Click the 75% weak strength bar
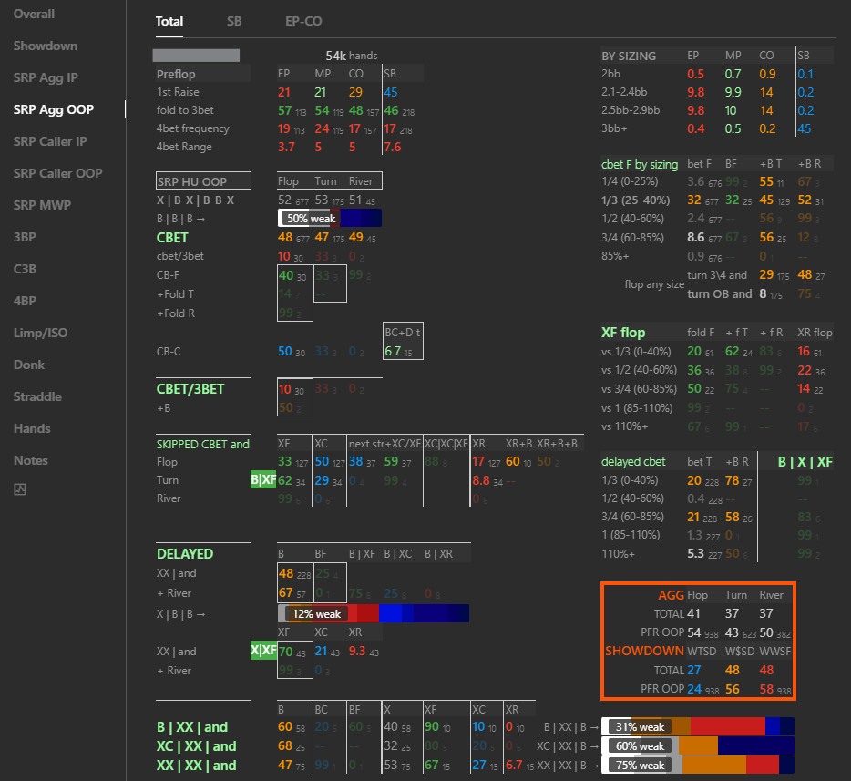Screen dimensions: 851x781 (x=698, y=766)
